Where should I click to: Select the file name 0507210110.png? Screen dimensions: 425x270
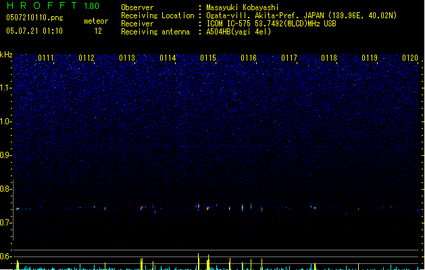coord(34,18)
